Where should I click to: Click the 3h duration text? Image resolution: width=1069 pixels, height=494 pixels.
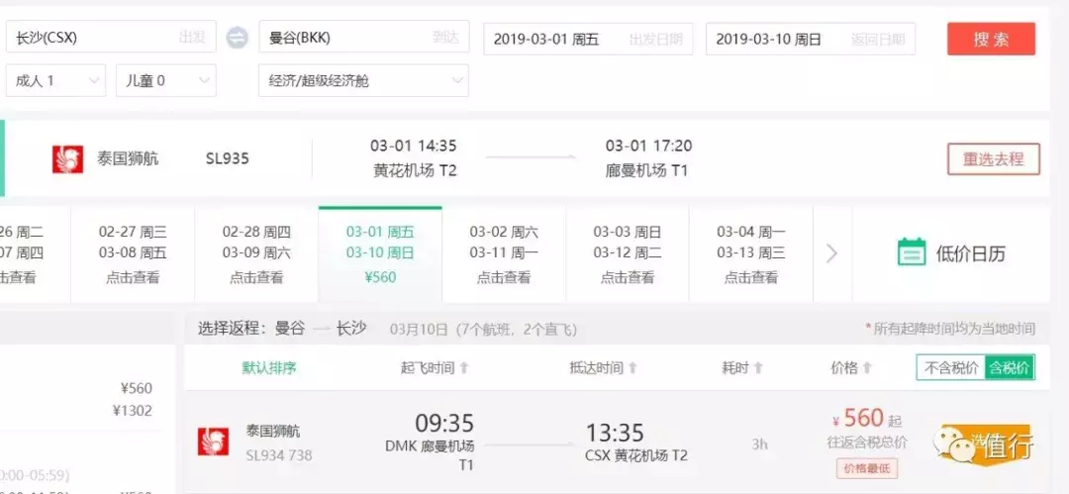tap(759, 445)
